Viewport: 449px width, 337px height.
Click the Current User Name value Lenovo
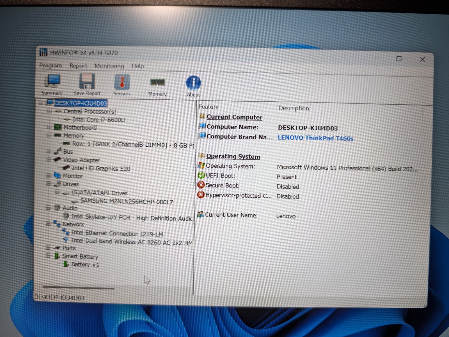coord(286,216)
